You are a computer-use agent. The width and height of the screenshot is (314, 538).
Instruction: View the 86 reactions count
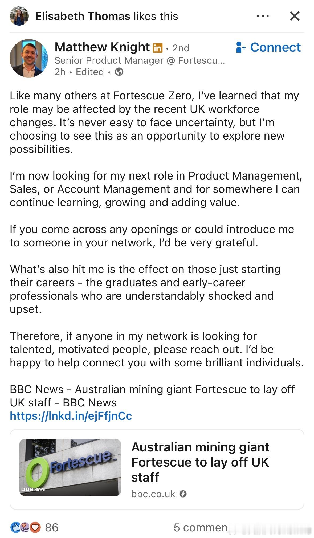(x=52, y=527)
